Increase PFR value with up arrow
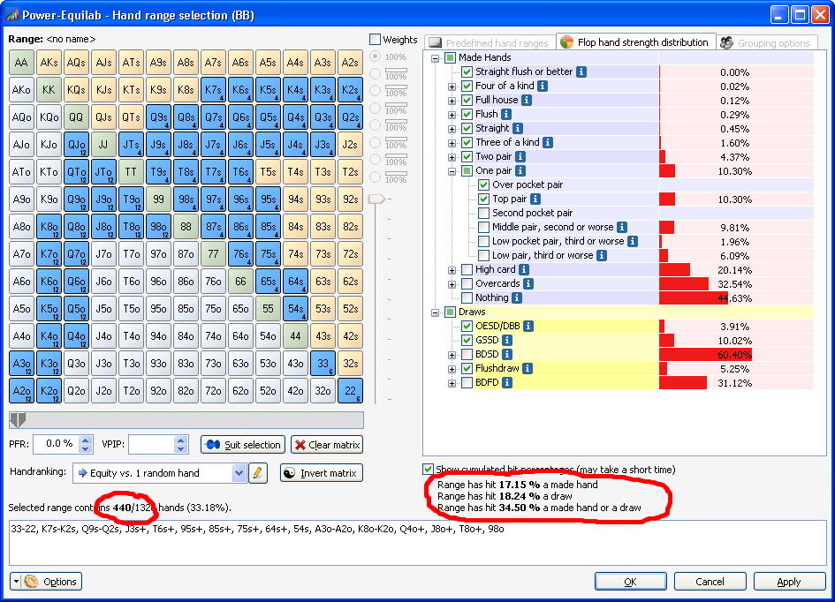Viewport: 835px width, 602px height. click(x=85, y=440)
